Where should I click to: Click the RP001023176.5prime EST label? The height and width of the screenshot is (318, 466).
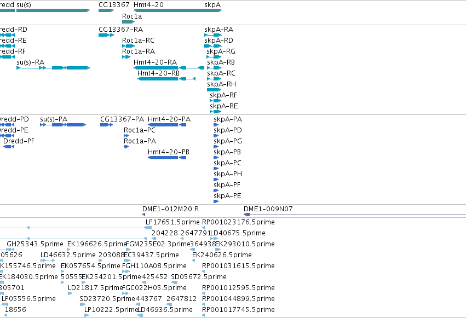(238, 222)
